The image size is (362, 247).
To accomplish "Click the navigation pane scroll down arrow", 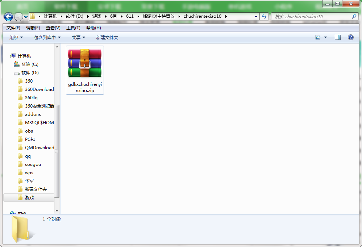I will (x=57, y=211).
